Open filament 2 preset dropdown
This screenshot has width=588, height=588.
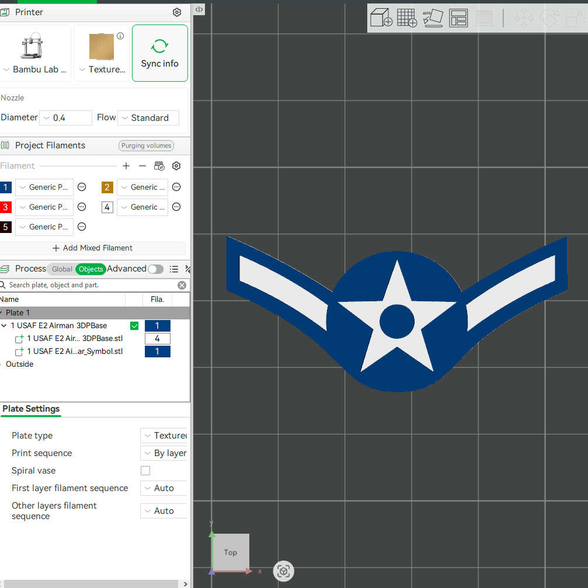(142, 187)
